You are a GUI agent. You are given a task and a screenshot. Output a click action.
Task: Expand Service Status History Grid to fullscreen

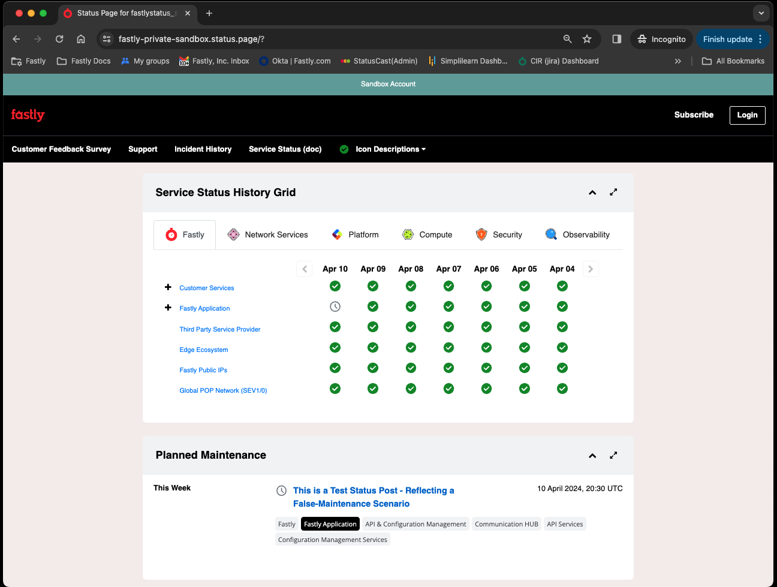[613, 192]
